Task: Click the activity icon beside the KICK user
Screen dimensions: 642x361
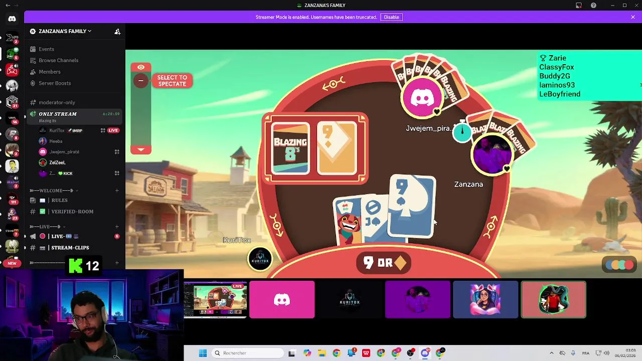Action: click(117, 173)
